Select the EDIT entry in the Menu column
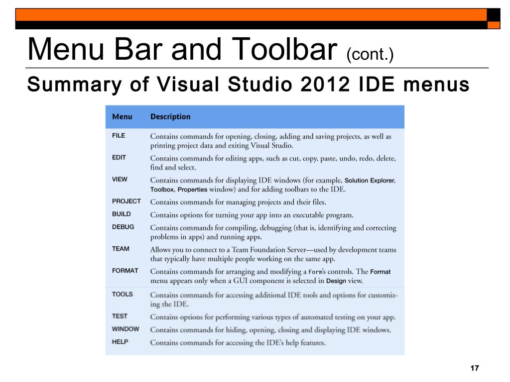The image size is (510, 382). click(x=119, y=158)
